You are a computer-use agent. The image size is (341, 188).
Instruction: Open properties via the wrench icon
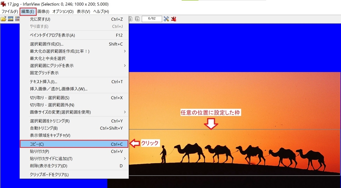tap(166, 19)
